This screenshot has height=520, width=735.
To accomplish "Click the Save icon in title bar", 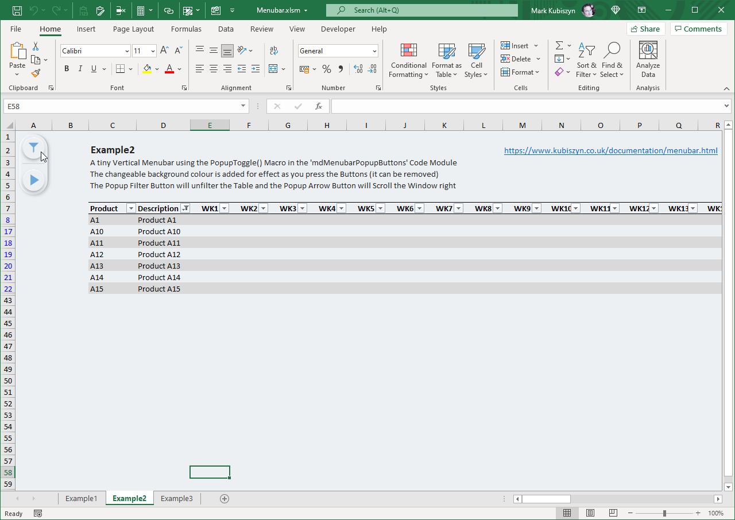I will [x=17, y=10].
